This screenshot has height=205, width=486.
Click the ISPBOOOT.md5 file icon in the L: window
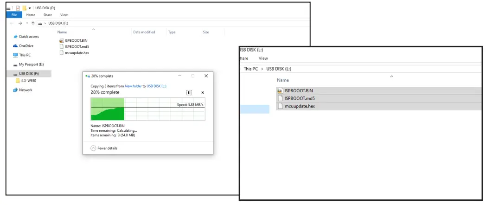pos(280,99)
